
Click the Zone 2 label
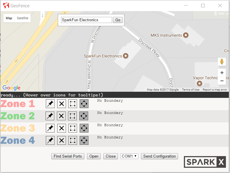point(18,116)
